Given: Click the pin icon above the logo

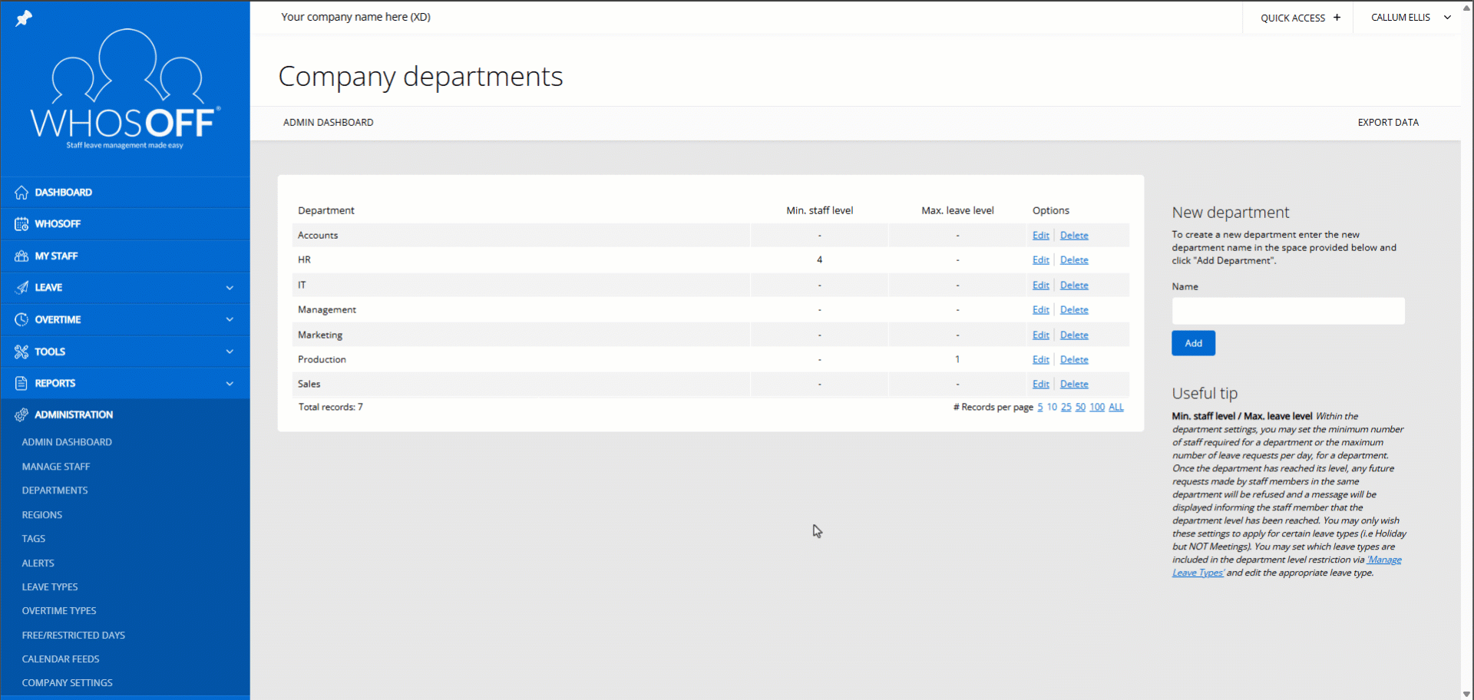Looking at the screenshot, I should tap(24, 18).
